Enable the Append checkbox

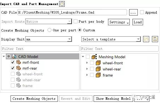142,12
